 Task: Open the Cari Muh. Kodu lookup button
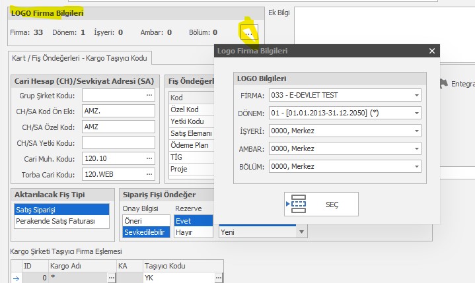click(x=149, y=158)
